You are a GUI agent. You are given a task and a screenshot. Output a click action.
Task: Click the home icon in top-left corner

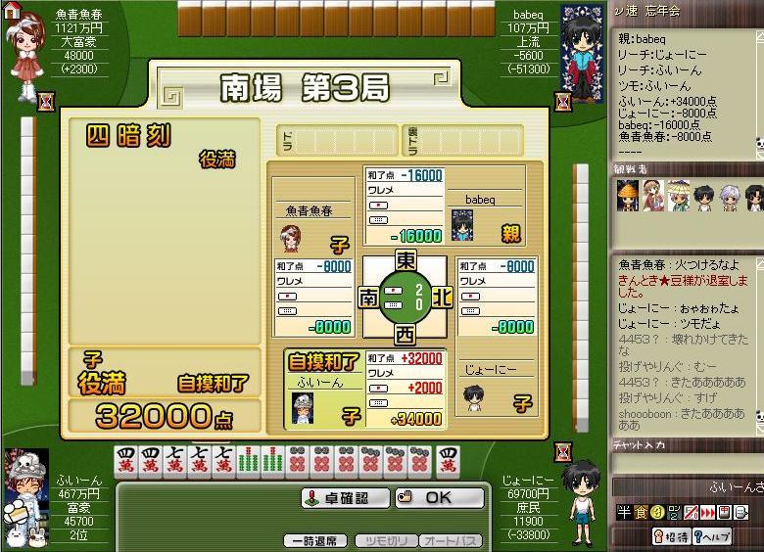click(12, 9)
